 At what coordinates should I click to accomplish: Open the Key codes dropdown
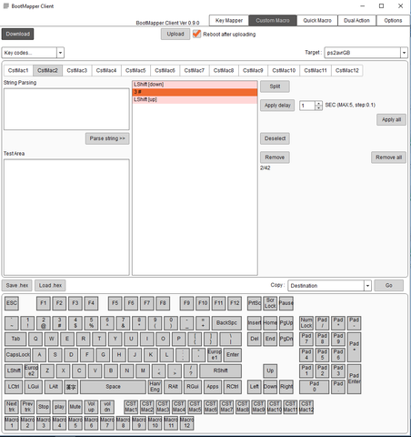click(60, 53)
